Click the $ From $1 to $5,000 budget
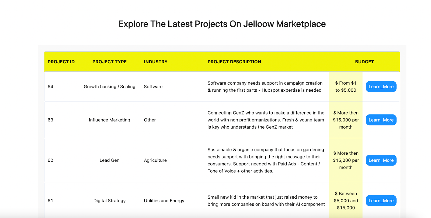 click(346, 87)
